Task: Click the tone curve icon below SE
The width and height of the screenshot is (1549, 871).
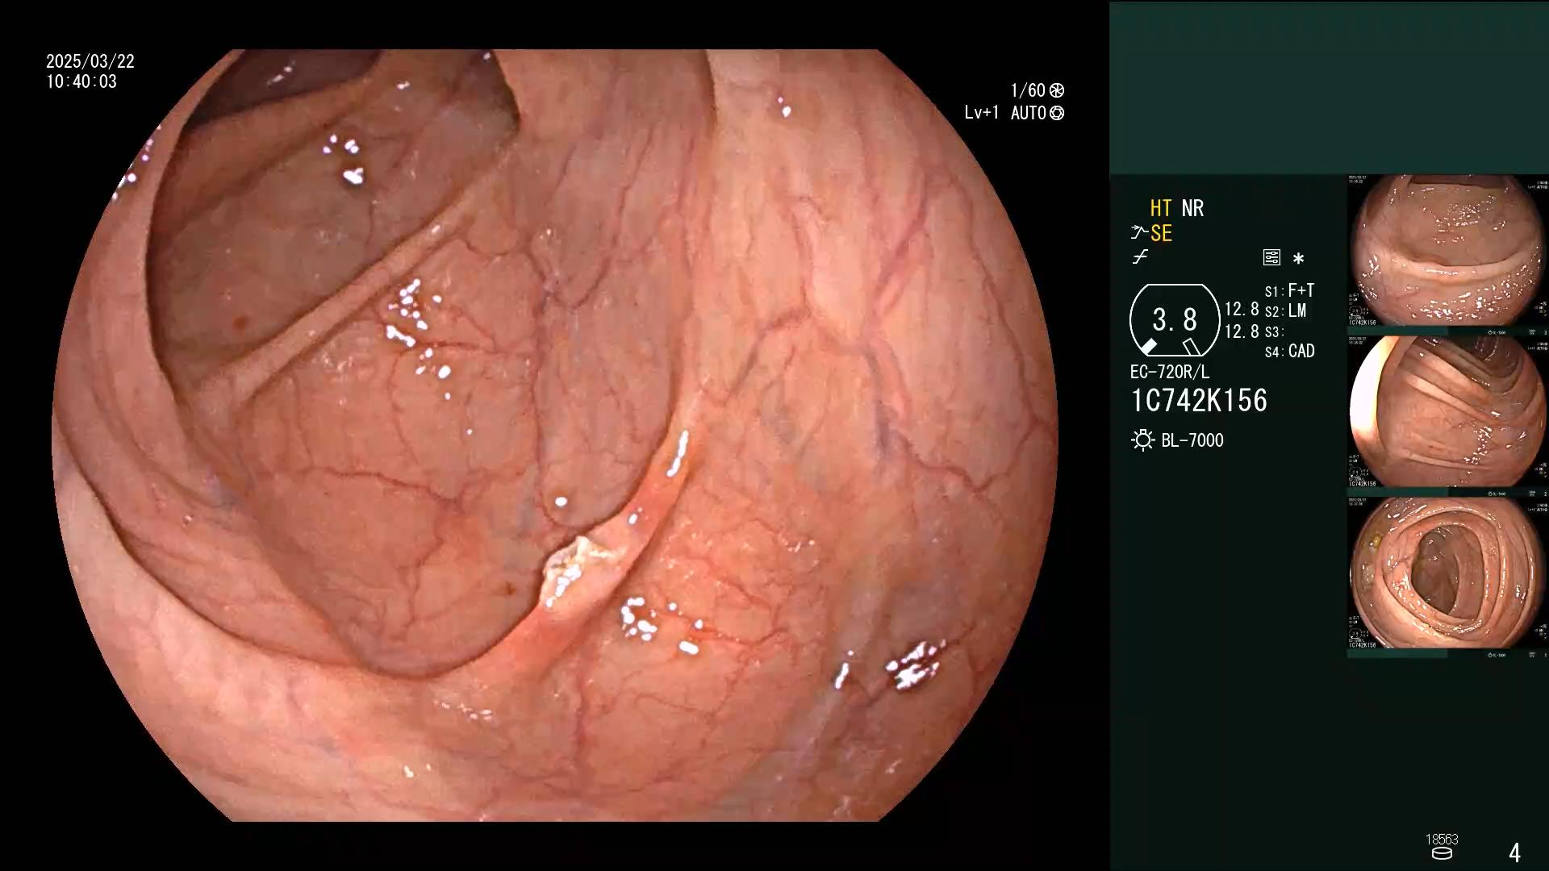Action: click(x=1140, y=258)
